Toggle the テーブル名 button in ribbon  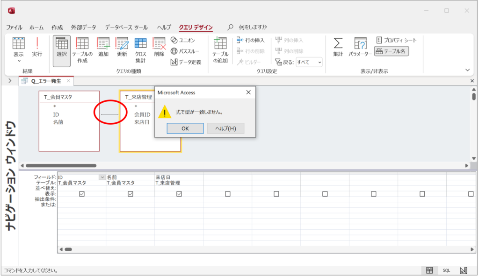coord(391,51)
